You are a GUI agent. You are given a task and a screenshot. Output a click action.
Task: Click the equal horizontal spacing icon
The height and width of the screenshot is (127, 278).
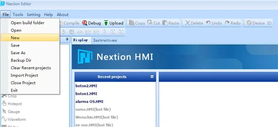[80, 32]
